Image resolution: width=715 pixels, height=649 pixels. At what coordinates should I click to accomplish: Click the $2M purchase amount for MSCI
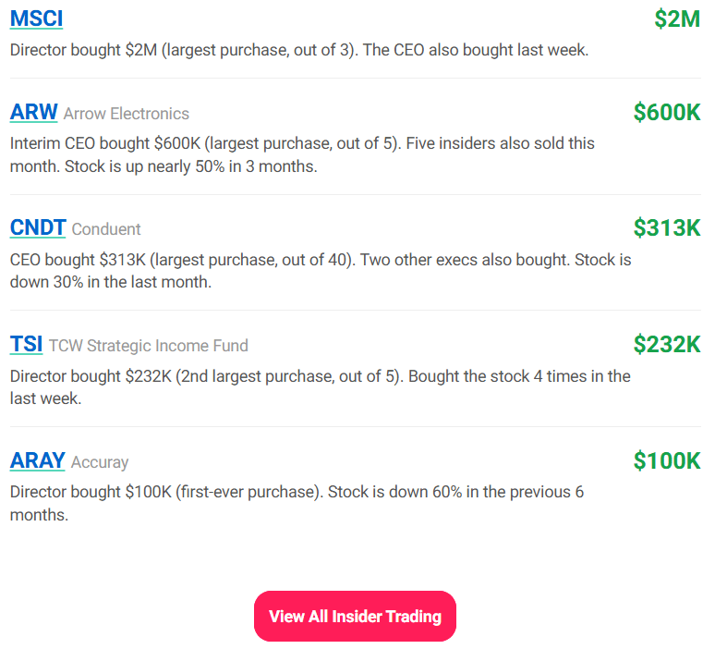tap(677, 18)
